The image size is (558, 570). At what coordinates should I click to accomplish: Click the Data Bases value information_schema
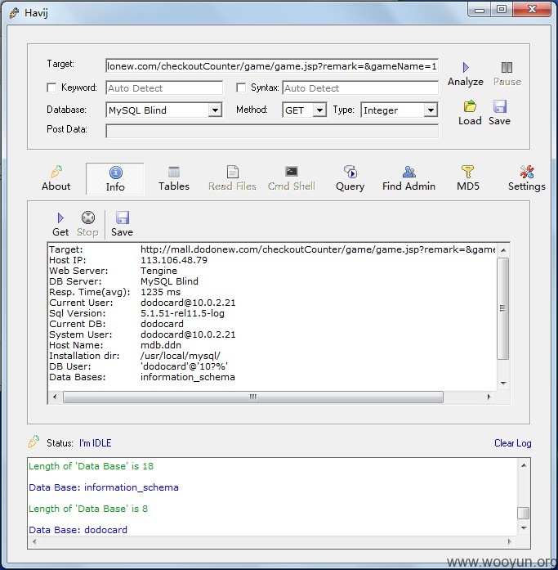(188, 377)
